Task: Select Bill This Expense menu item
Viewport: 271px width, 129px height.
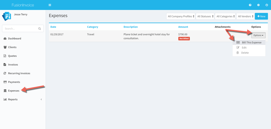Action: (251, 42)
